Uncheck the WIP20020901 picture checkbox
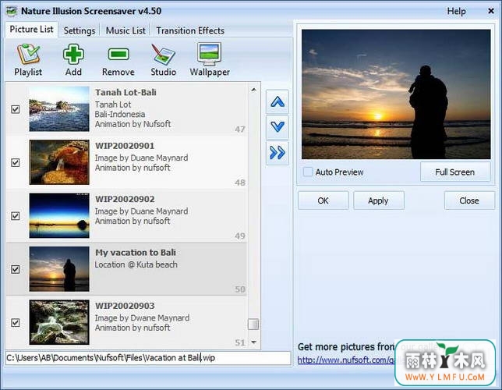Viewport: 502px width, 390px height. tap(15, 162)
